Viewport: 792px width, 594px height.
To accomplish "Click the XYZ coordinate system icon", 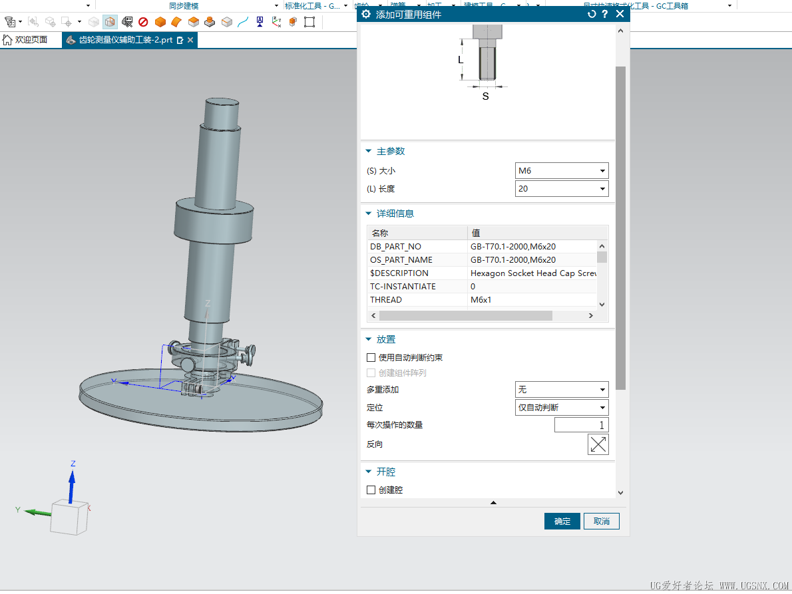I will [277, 22].
